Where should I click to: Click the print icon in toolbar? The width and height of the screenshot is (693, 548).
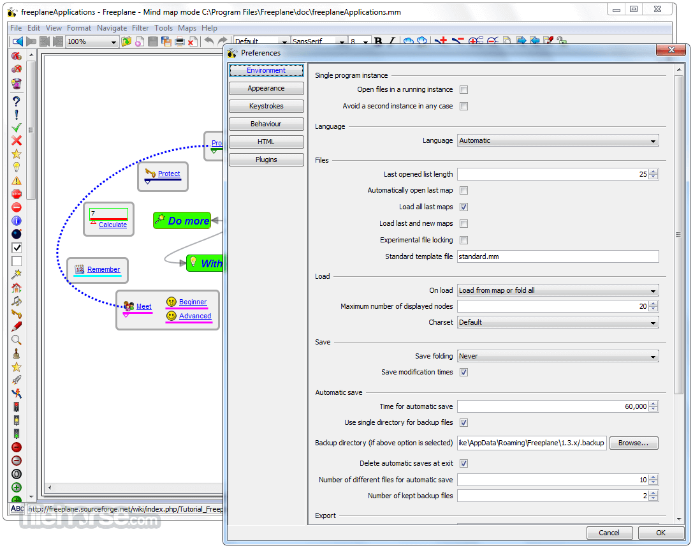click(x=179, y=41)
